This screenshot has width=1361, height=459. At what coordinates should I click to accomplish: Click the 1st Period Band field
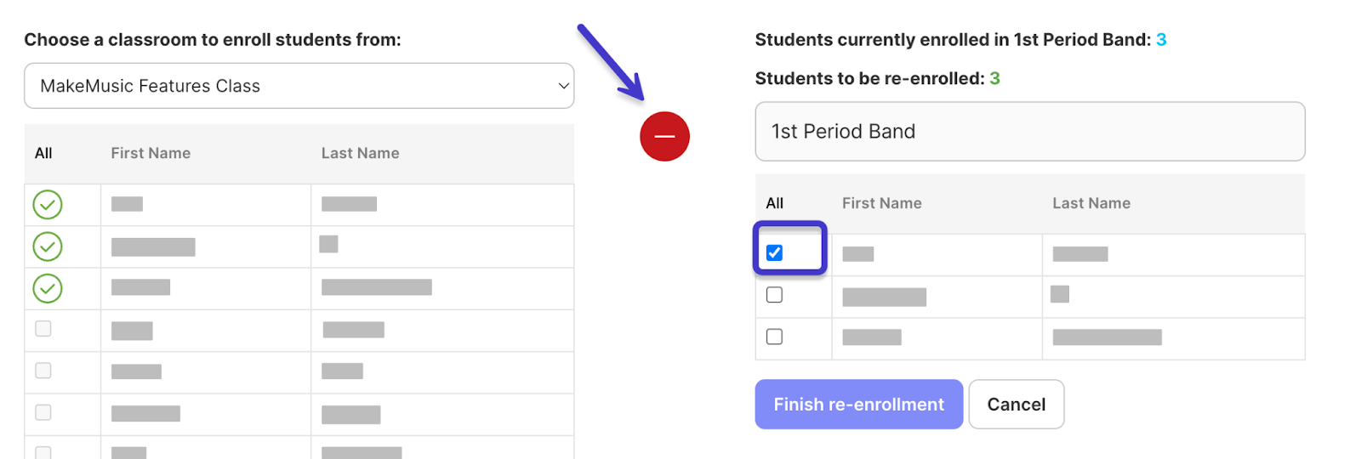point(1030,132)
